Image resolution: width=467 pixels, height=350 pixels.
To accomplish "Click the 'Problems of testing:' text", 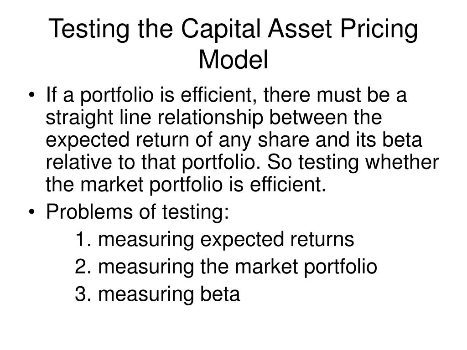I will (138, 211).
